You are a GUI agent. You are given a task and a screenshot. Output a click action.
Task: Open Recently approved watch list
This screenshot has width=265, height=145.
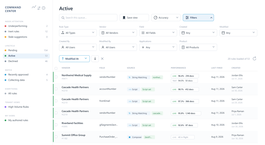pos(26,74)
